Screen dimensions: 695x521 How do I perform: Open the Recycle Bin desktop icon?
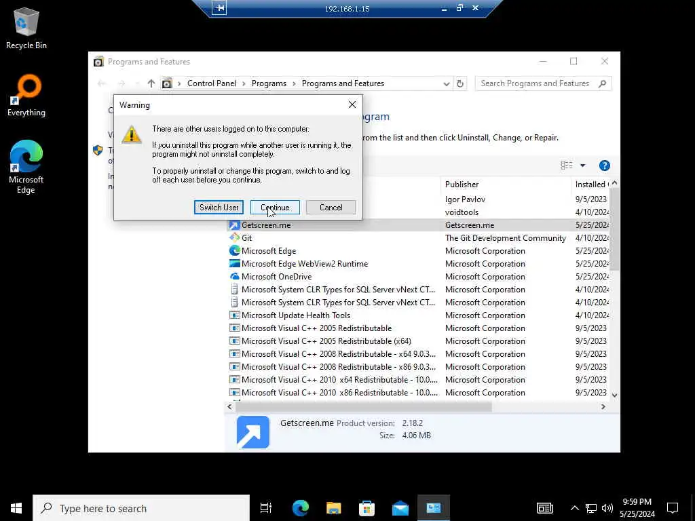[x=26, y=28]
